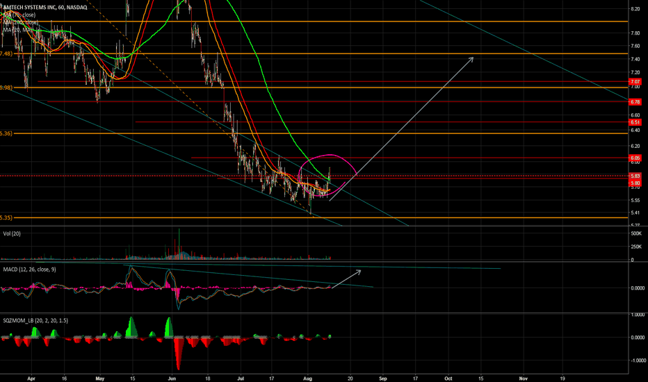This screenshot has width=648, height=382.
Task: Click the red 7.07 price label
Action: (635, 82)
